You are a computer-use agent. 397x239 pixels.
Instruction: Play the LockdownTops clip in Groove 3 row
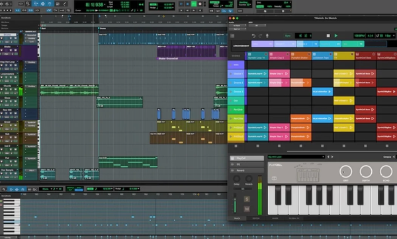(330, 92)
